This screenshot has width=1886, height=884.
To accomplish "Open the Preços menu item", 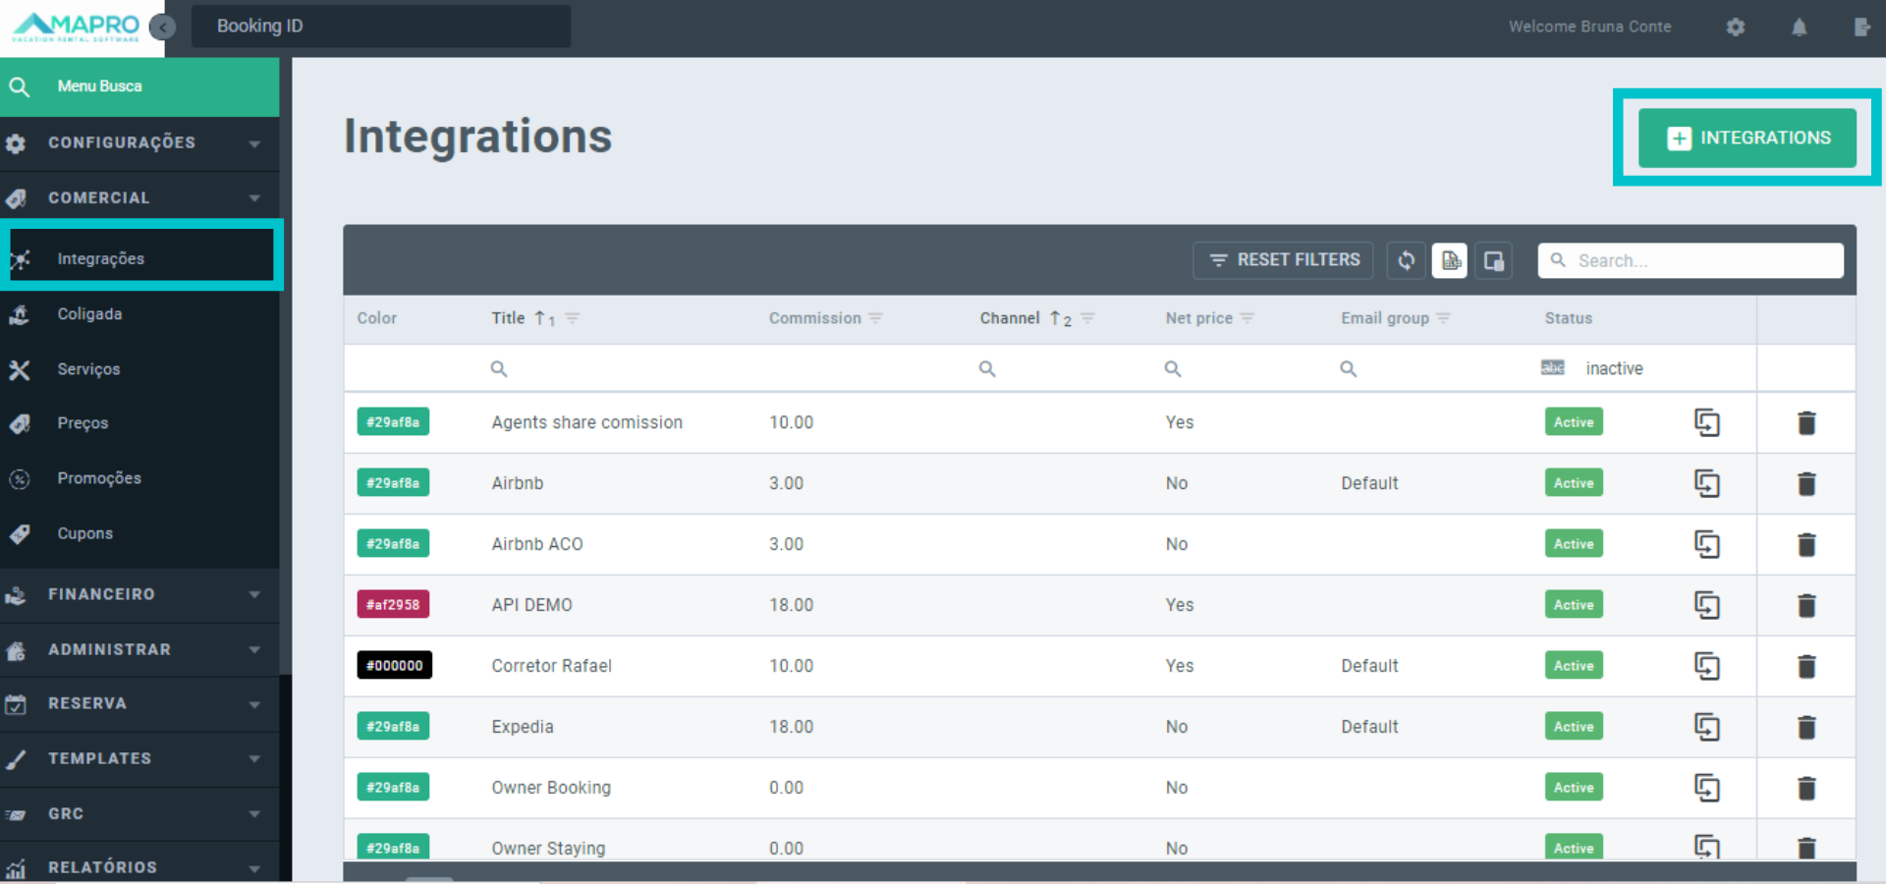I will pyautogui.click(x=83, y=423).
